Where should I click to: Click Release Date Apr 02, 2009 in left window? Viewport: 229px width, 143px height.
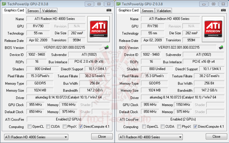[38, 40]
